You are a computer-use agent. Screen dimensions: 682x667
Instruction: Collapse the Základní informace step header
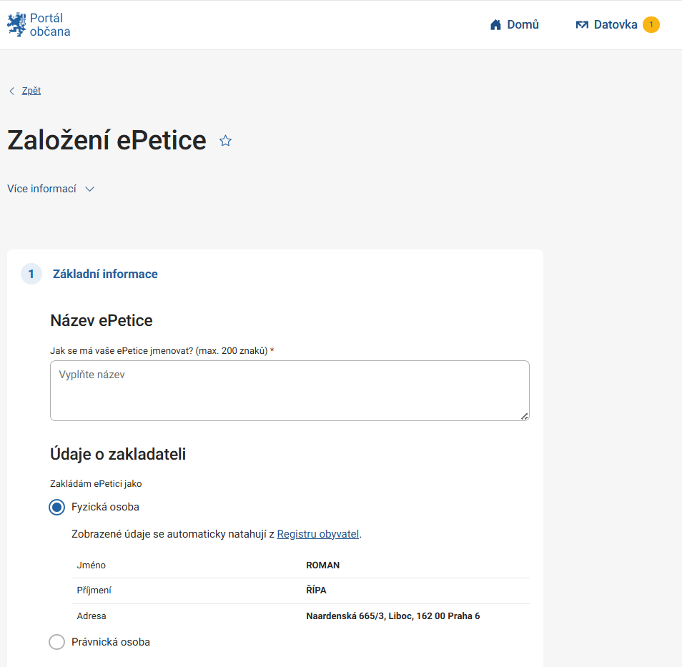[105, 274]
